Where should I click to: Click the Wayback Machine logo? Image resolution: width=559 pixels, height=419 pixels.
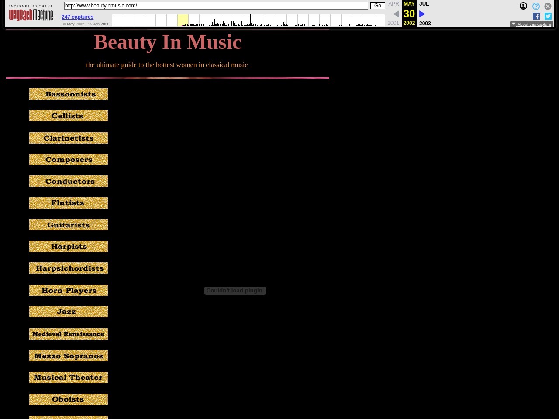click(31, 14)
